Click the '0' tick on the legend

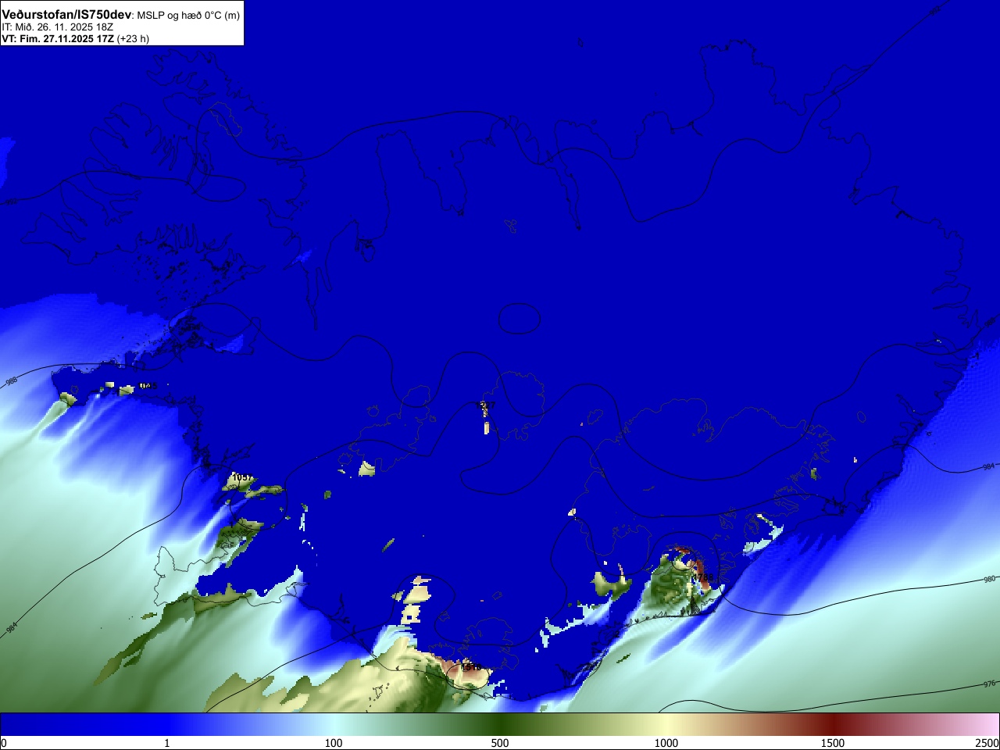pyautogui.click(x=4, y=743)
